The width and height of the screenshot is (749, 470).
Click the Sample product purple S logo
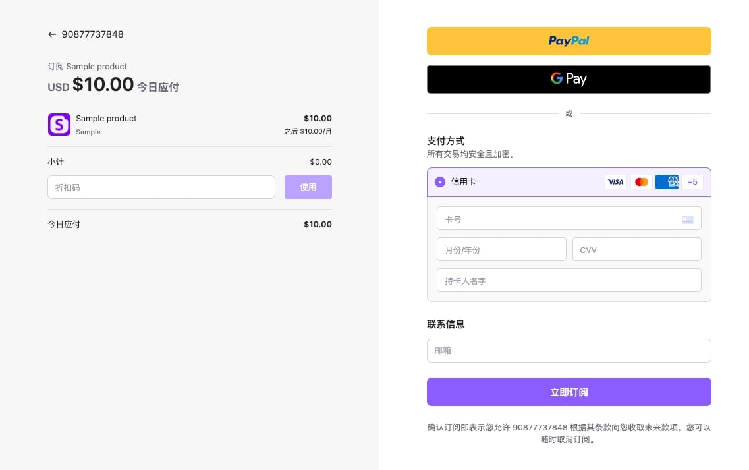[x=59, y=125]
